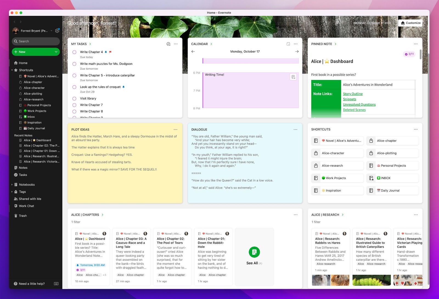Click Home icon in sidebar

coord(16,63)
